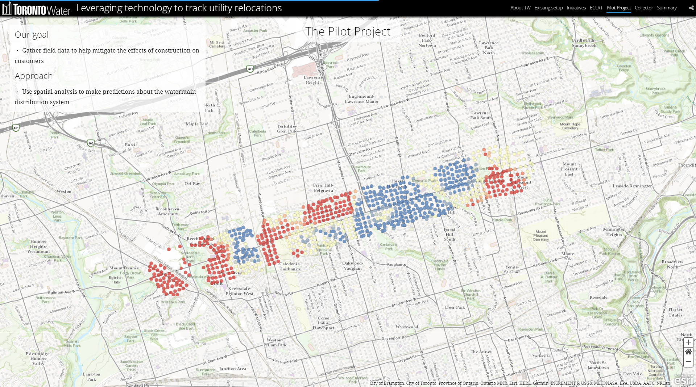Click the 401 shield near Bridgeland Ave
The height and width of the screenshot is (387, 696).
250,69
